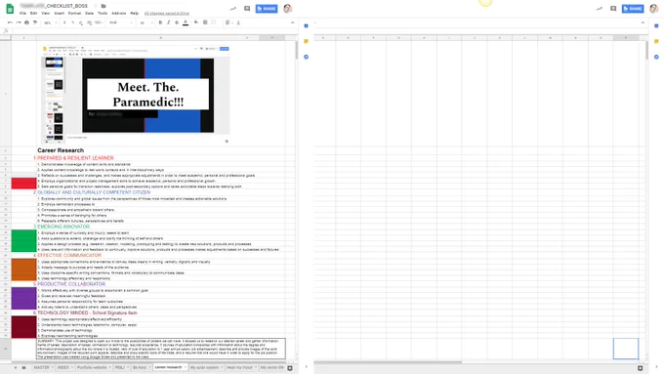664x374 pixels.
Task: Select the purple colored cell
Action: pyautogui.click(x=23, y=299)
